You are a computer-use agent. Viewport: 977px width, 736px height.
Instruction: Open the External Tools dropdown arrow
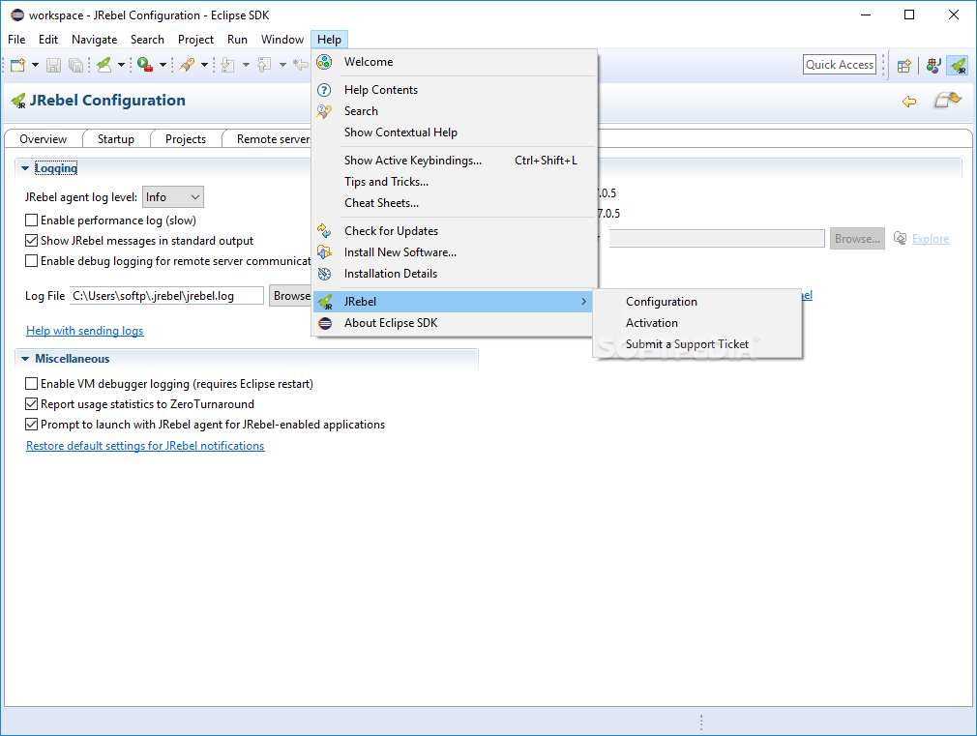[163, 65]
